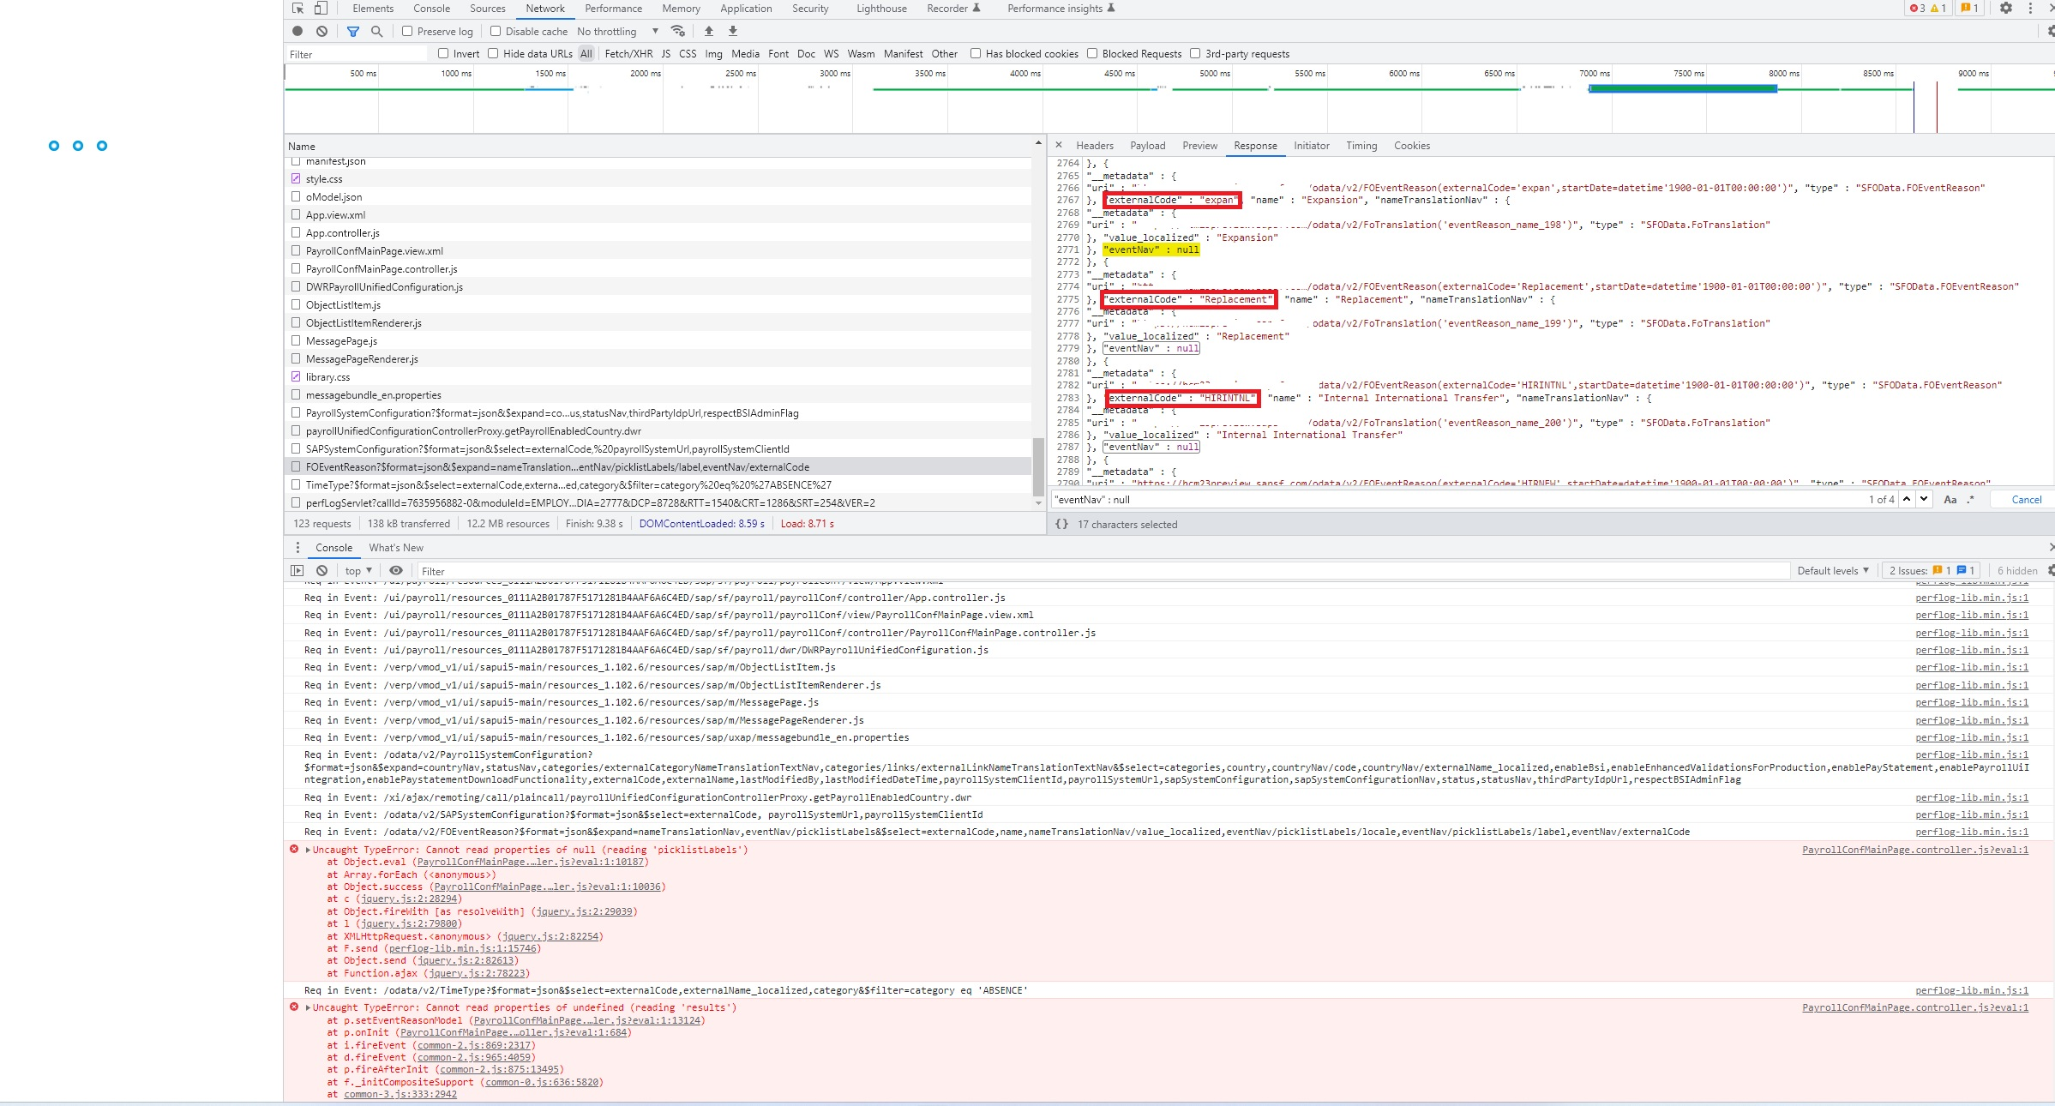Open the Security tab
2055x1106 pixels.
coord(810,9)
